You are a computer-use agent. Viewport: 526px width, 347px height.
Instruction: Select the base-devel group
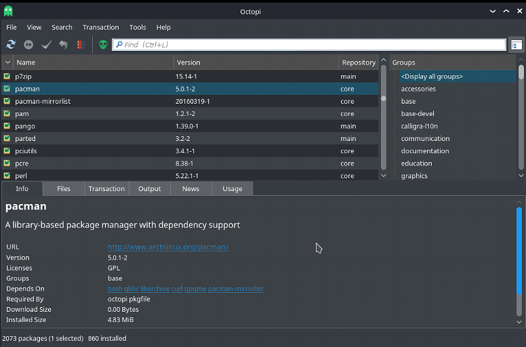(x=418, y=114)
